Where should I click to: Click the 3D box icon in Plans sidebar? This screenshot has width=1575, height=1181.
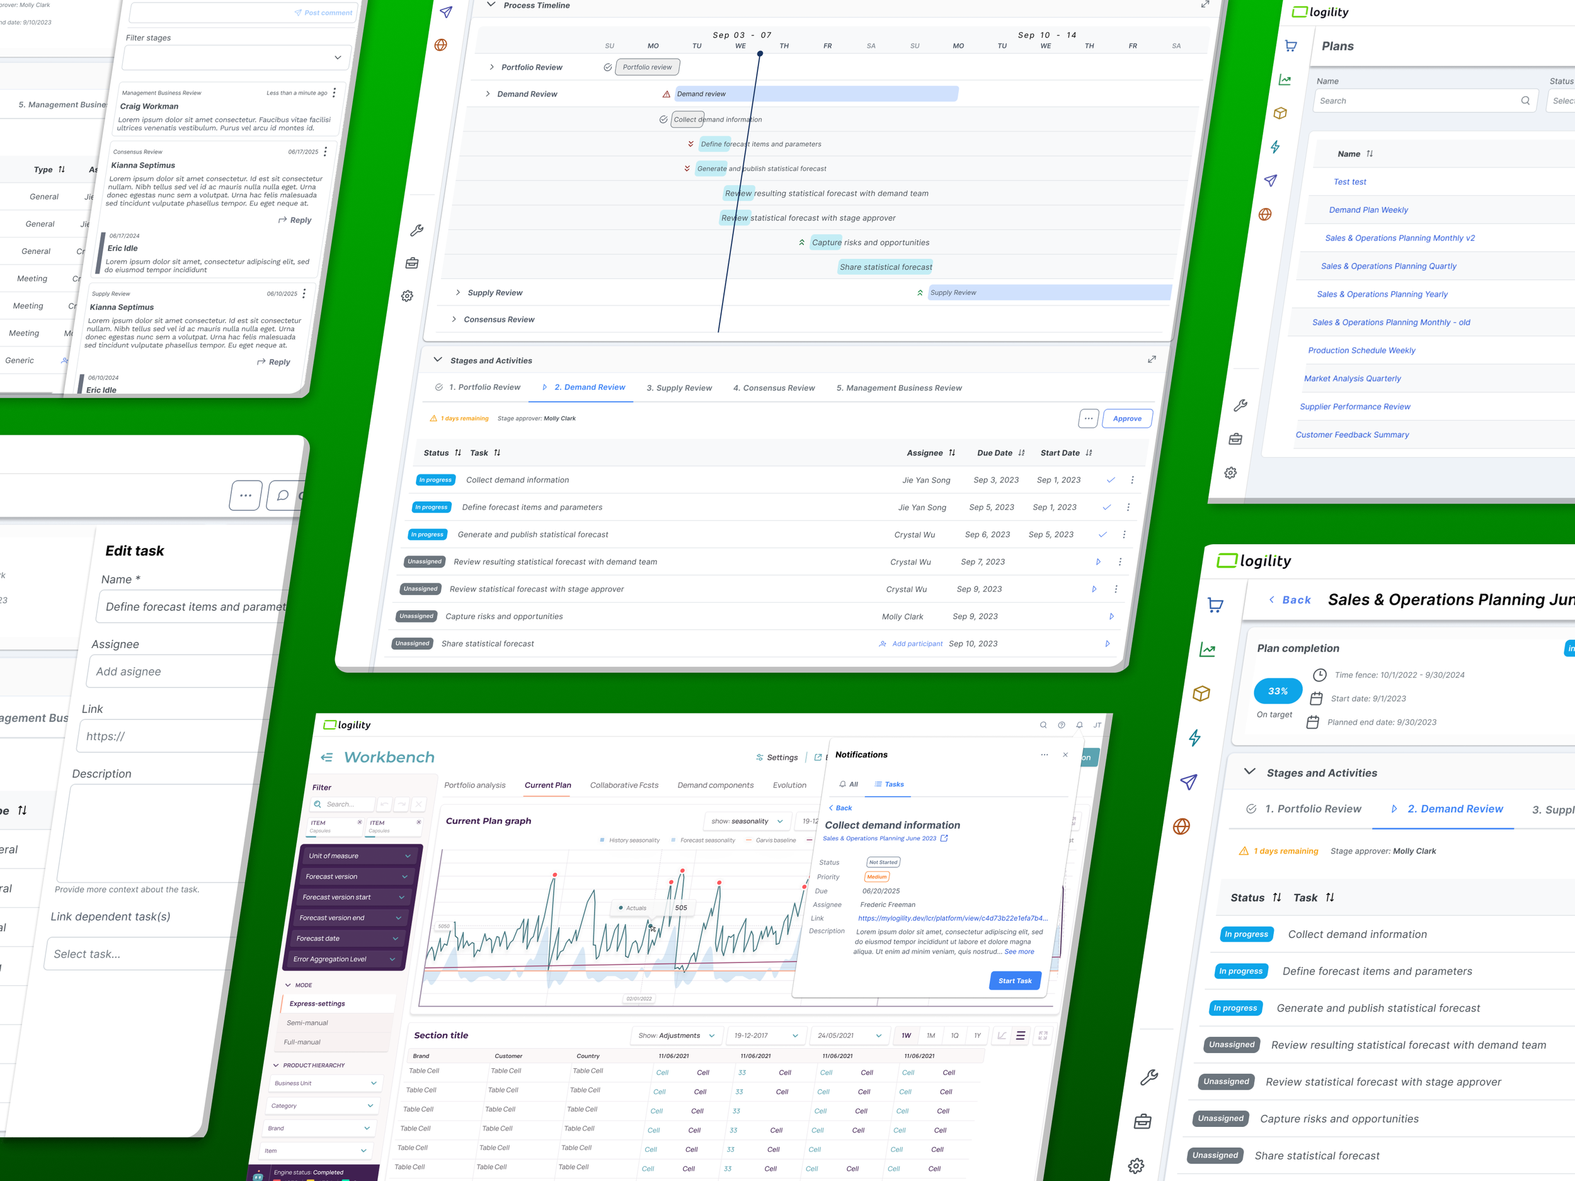click(x=1280, y=113)
